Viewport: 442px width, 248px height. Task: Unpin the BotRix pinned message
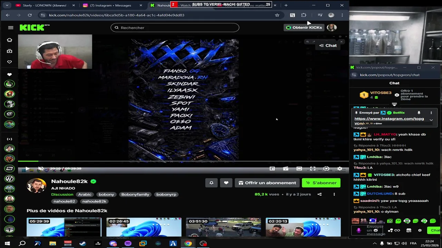coord(419,113)
